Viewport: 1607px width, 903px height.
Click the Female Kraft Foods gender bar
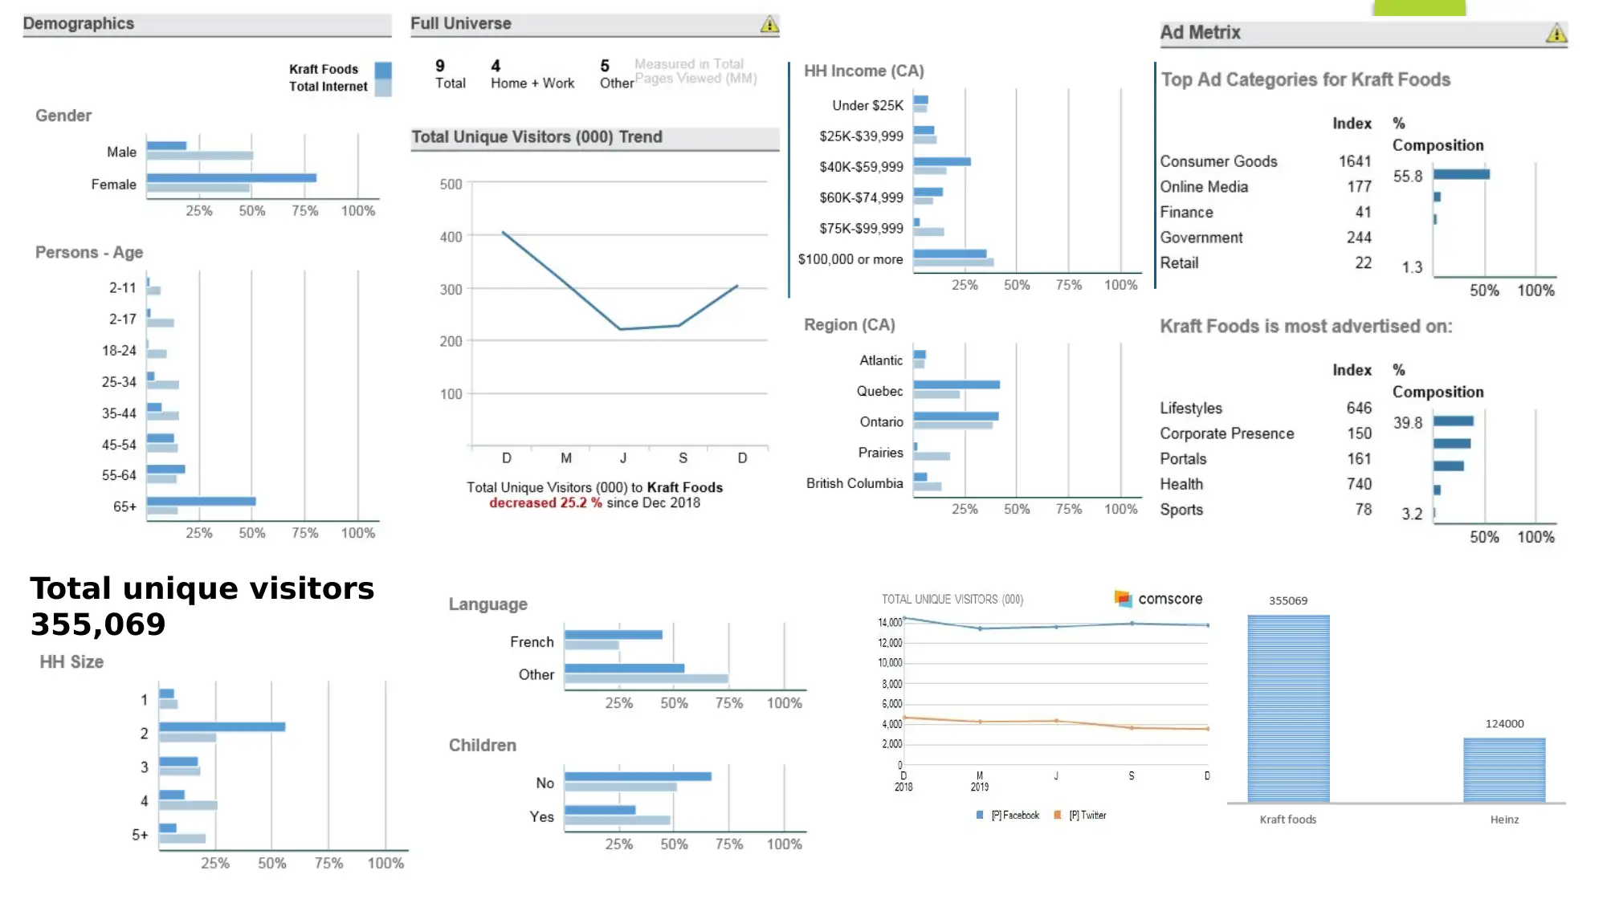(231, 178)
